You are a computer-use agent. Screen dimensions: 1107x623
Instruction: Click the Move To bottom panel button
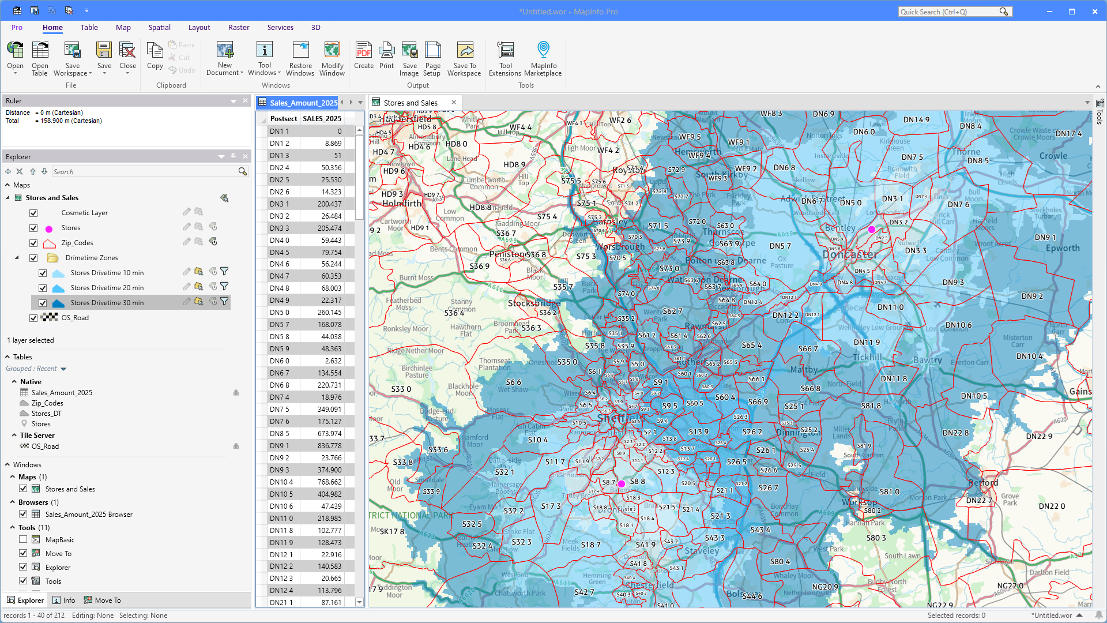[x=103, y=601]
